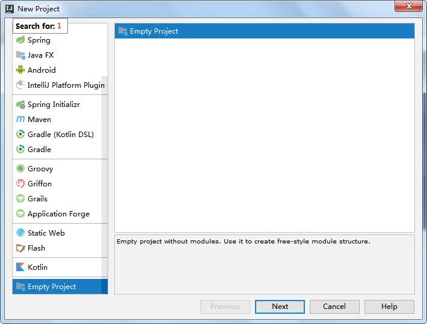
Task: Select Griffon in the list
Action: point(60,183)
